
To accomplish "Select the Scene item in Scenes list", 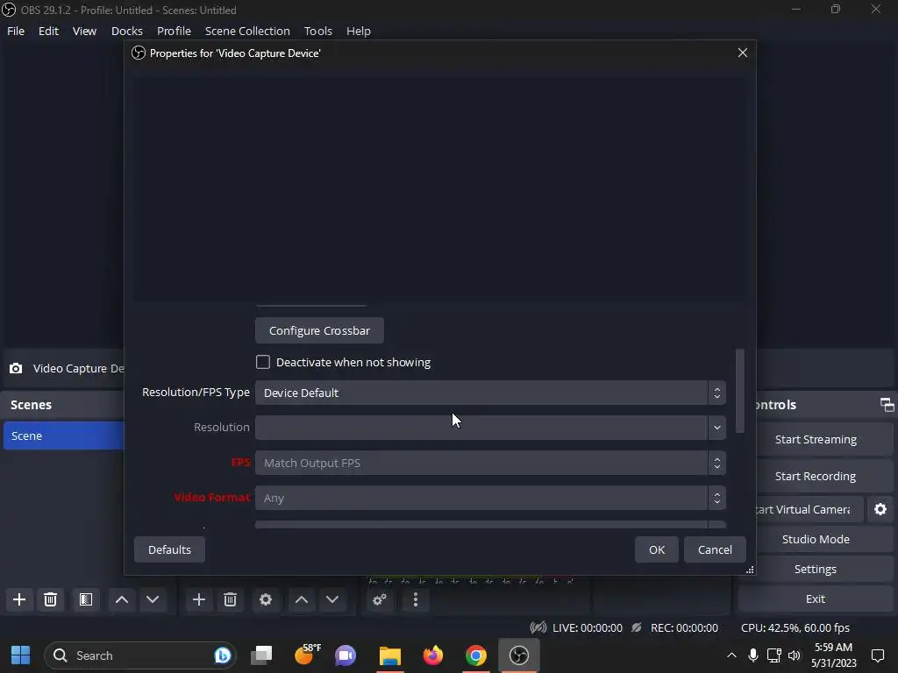I will 63,436.
